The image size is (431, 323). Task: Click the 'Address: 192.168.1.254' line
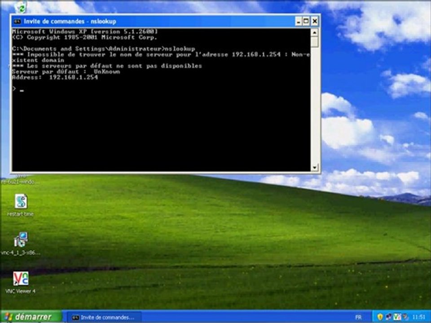click(55, 78)
